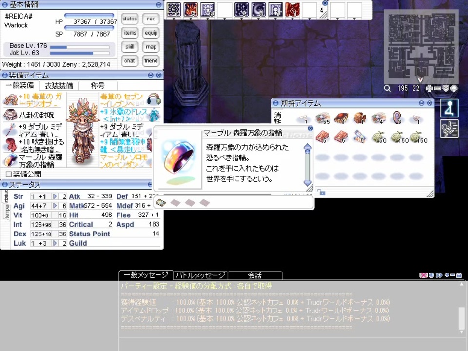The height and width of the screenshot is (351, 468).
Task: Collapse the 所持アイテム window with minus button
Action: coord(421,103)
